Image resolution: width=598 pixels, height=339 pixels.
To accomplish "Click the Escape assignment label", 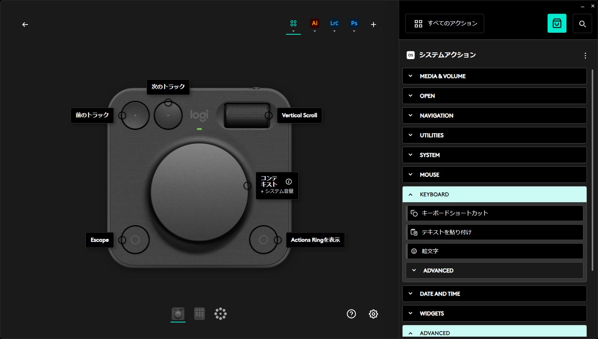I will point(100,240).
